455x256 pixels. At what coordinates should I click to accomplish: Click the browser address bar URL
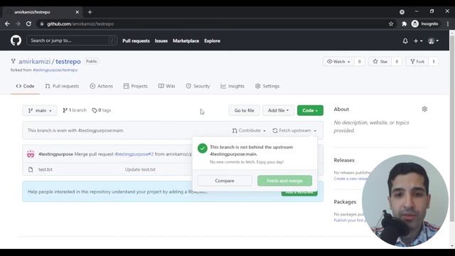click(80, 23)
